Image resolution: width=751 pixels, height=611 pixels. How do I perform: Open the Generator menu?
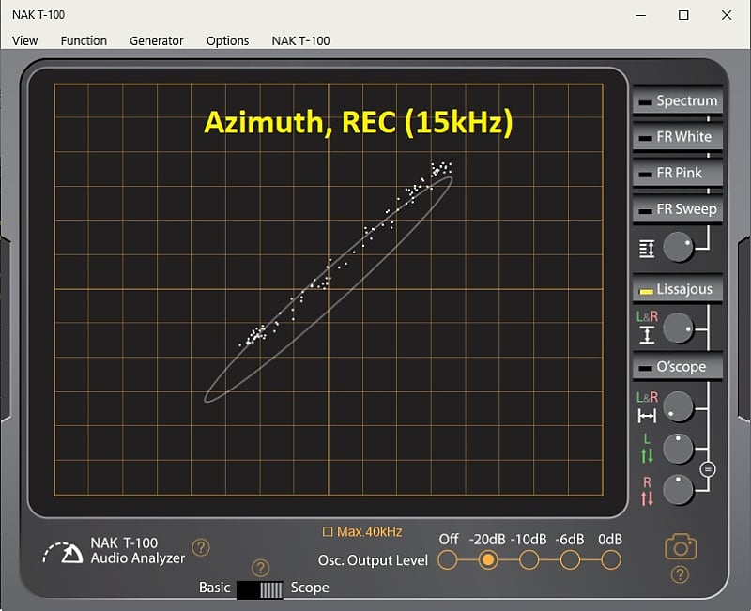tap(157, 40)
